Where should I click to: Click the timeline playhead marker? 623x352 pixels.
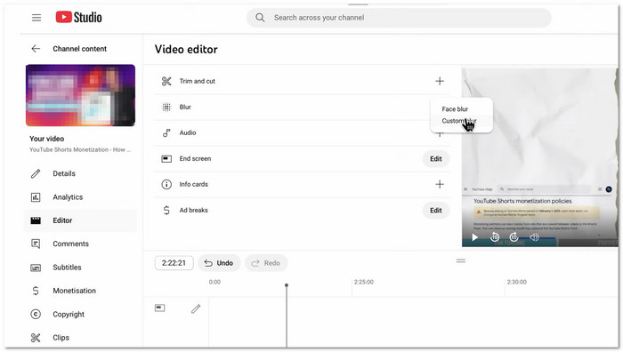(287, 285)
